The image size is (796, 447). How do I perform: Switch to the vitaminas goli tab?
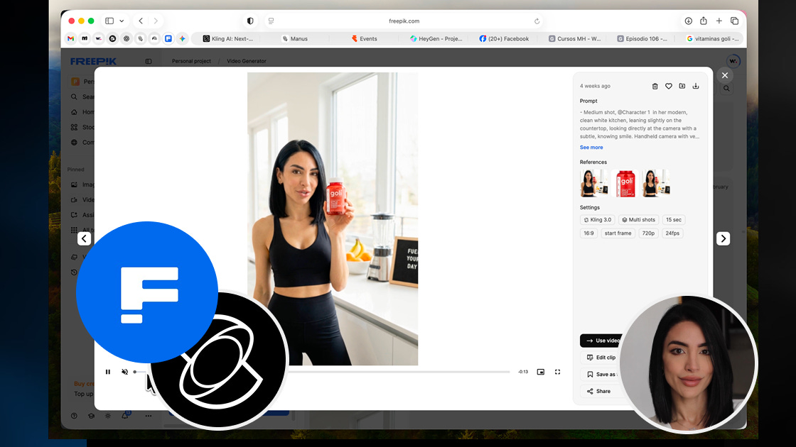712,38
